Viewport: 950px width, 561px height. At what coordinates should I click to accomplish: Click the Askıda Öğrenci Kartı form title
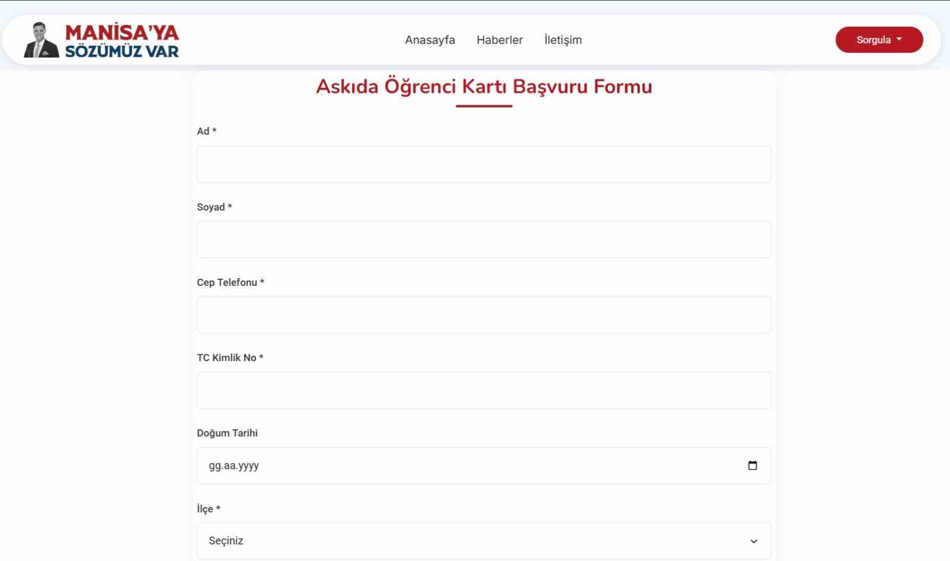[x=484, y=87]
